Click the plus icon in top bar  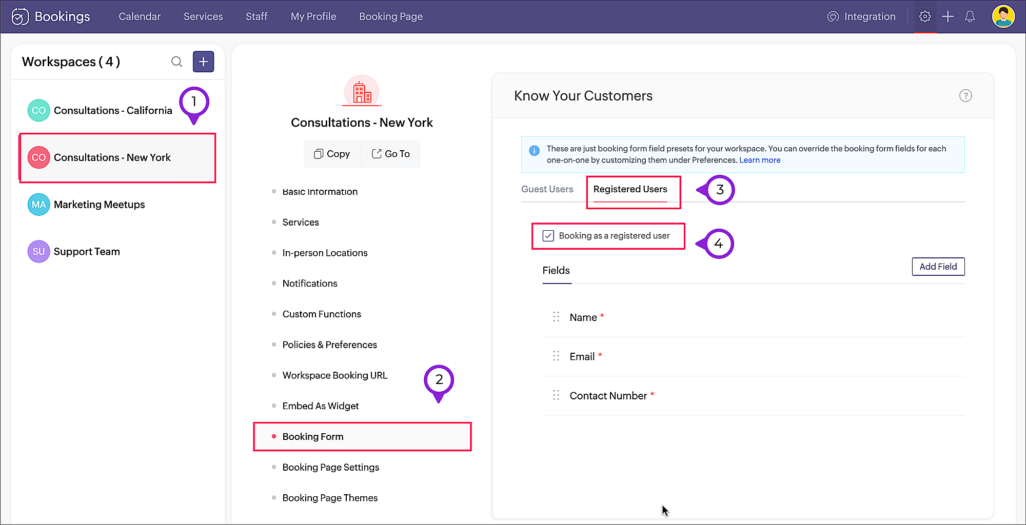948,16
